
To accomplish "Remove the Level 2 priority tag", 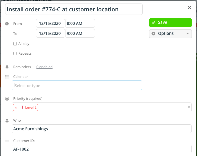I will tap(16, 108).
